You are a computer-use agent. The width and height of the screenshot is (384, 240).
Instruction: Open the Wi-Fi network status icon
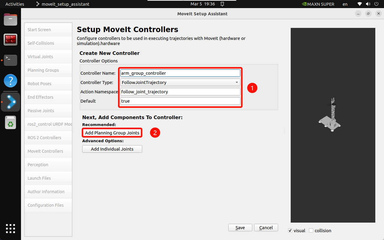coord(360,4)
